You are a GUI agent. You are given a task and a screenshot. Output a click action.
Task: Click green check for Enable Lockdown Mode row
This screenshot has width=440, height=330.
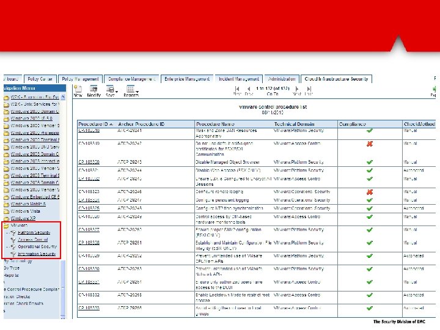point(370,295)
